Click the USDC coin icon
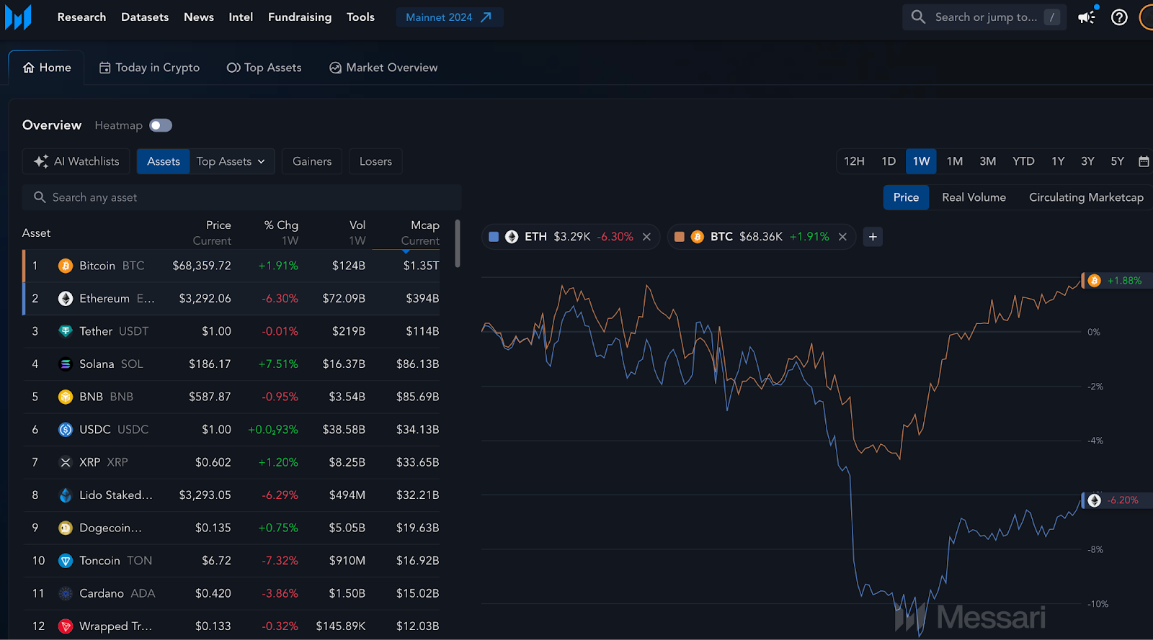1153x640 pixels. (x=66, y=430)
